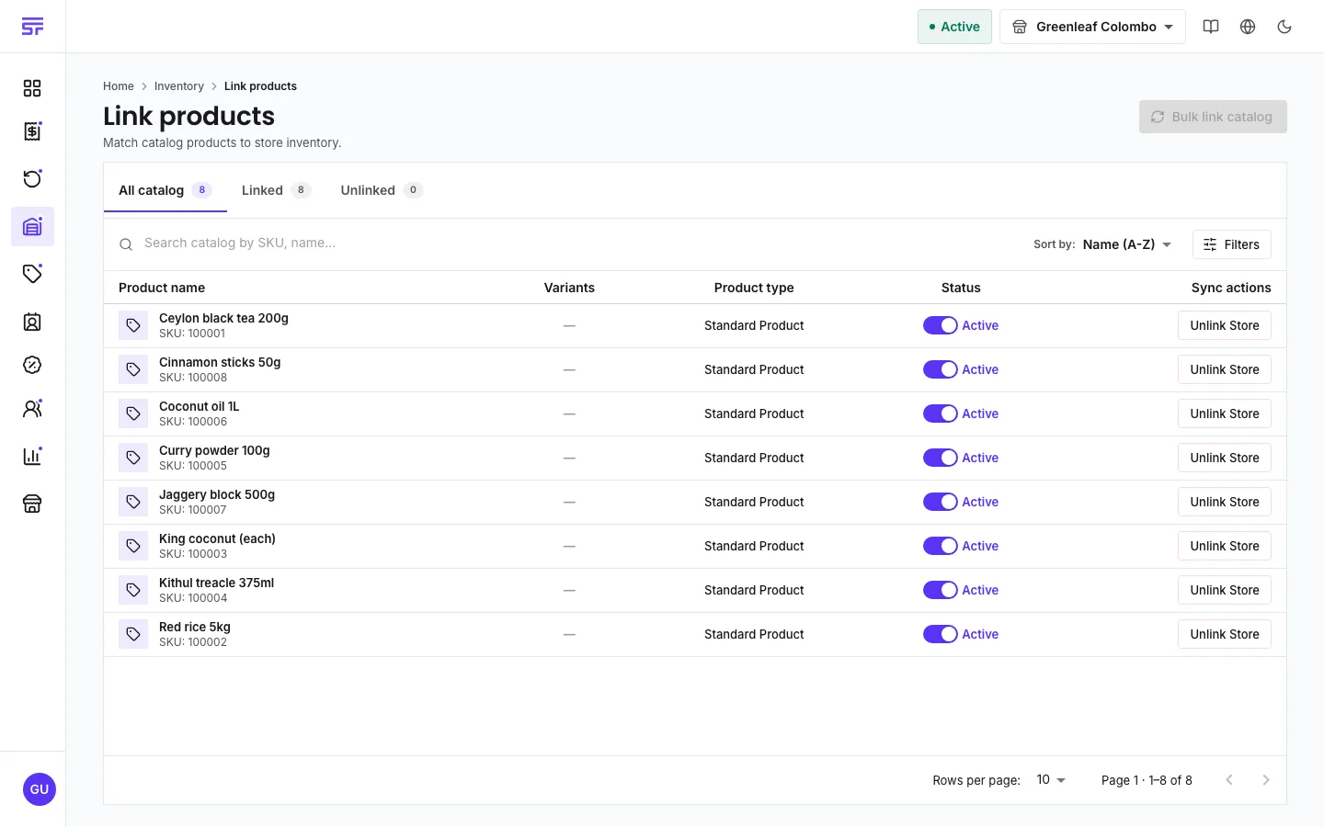This screenshot has height=827, width=1324.
Task: Switch to the Unlinked tab
Action: coord(382,190)
